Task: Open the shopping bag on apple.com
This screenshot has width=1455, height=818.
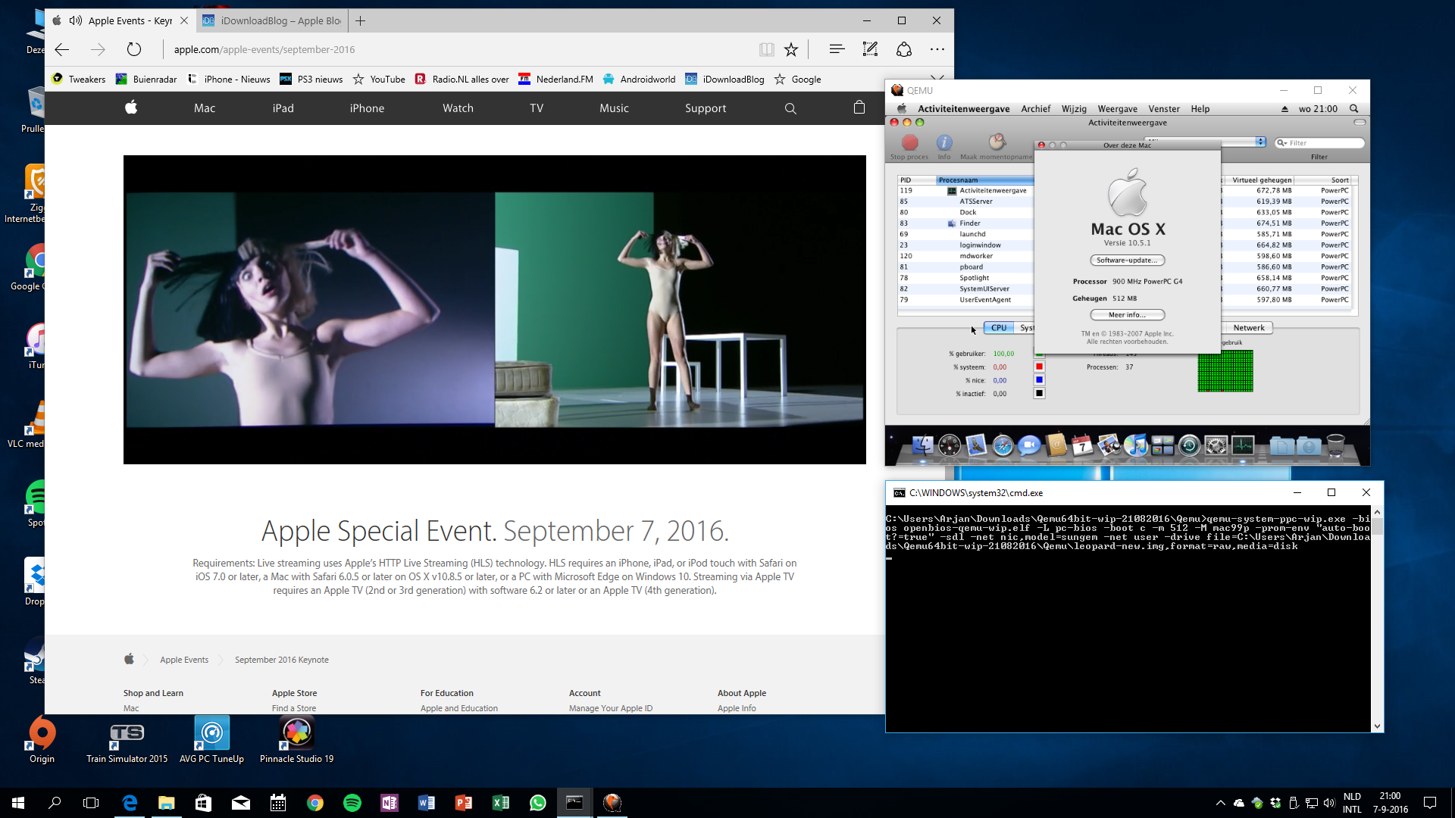Action: pyautogui.click(x=859, y=108)
